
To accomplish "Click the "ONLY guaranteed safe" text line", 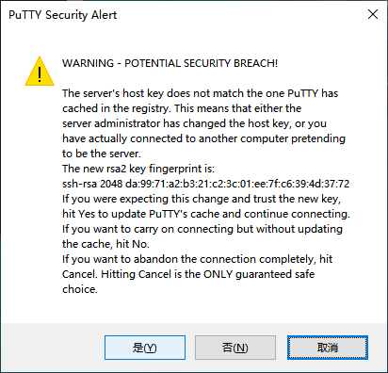I will (188, 274).
